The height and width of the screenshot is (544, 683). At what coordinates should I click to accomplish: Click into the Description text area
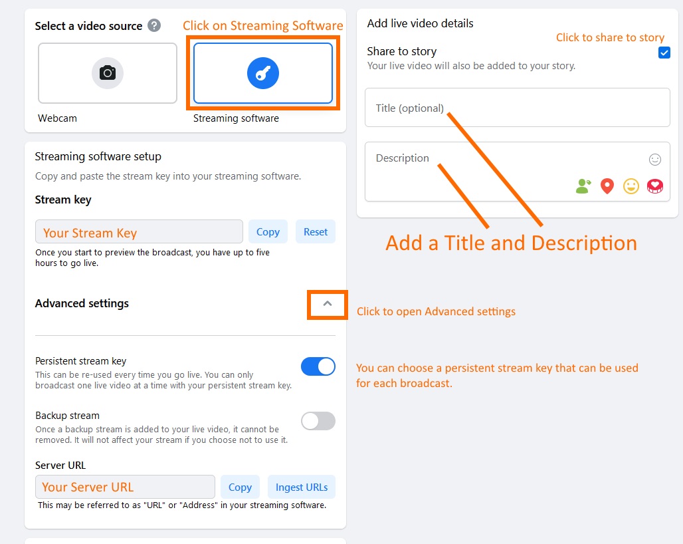517,172
